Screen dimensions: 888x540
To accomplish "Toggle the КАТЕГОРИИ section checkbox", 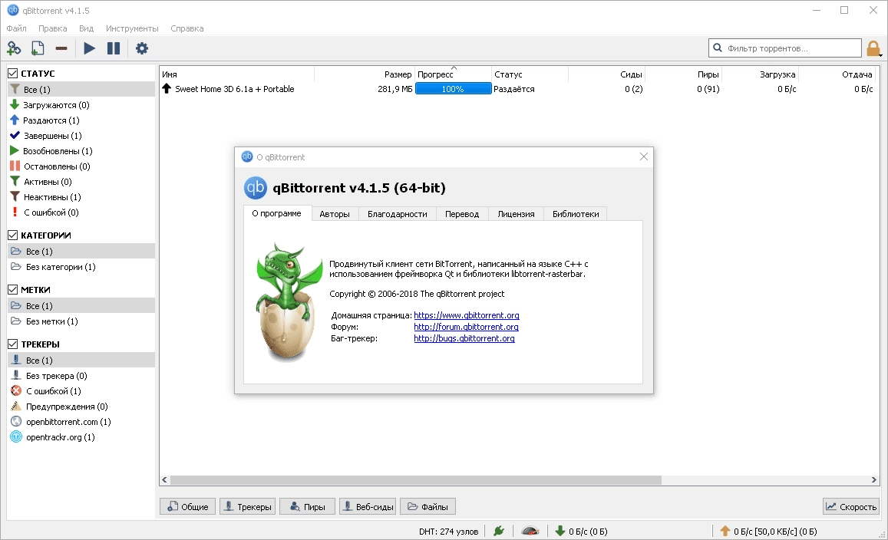I will click(12, 235).
